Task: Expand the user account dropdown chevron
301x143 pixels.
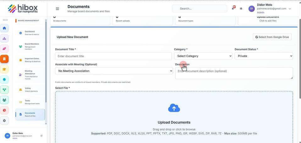Action: 290,9
